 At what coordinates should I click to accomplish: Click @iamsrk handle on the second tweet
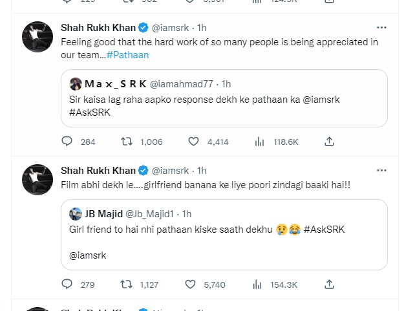click(x=170, y=171)
